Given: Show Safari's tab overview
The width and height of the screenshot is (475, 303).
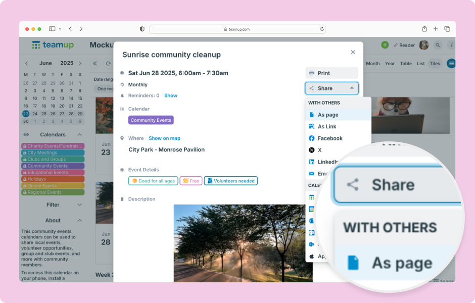Looking at the screenshot, I should (447, 29).
